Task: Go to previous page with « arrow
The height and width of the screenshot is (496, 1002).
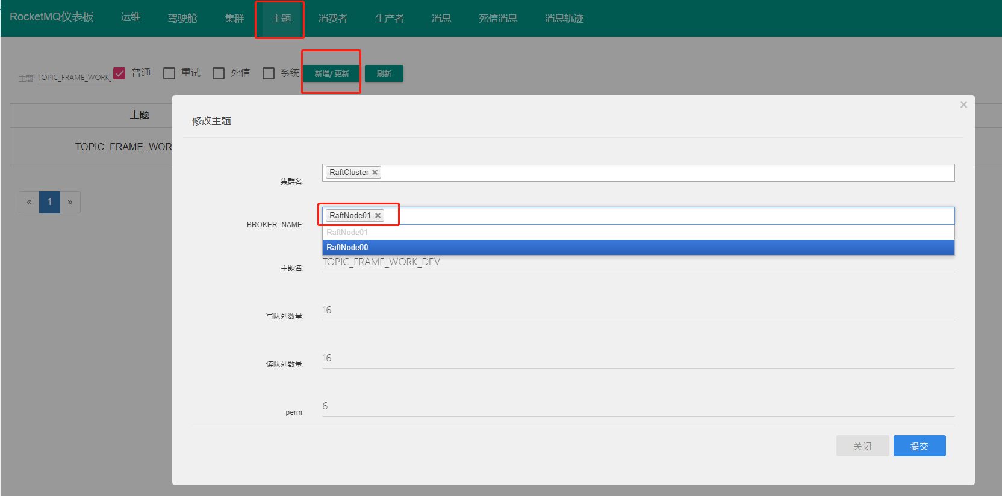Action: [x=29, y=202]
